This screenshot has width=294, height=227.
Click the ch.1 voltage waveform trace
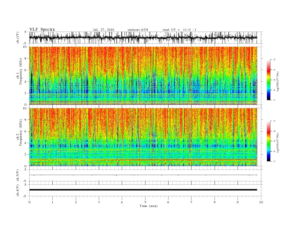click(143, 37)
